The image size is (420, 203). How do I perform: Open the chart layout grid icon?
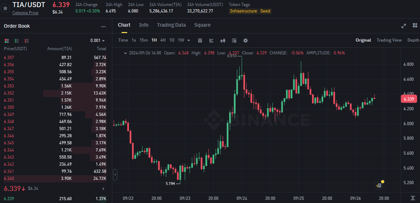click(x=415, y=26)
